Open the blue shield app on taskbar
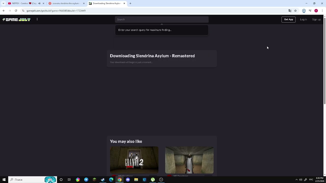The image size is (326, 183). [x=144, y=180]
